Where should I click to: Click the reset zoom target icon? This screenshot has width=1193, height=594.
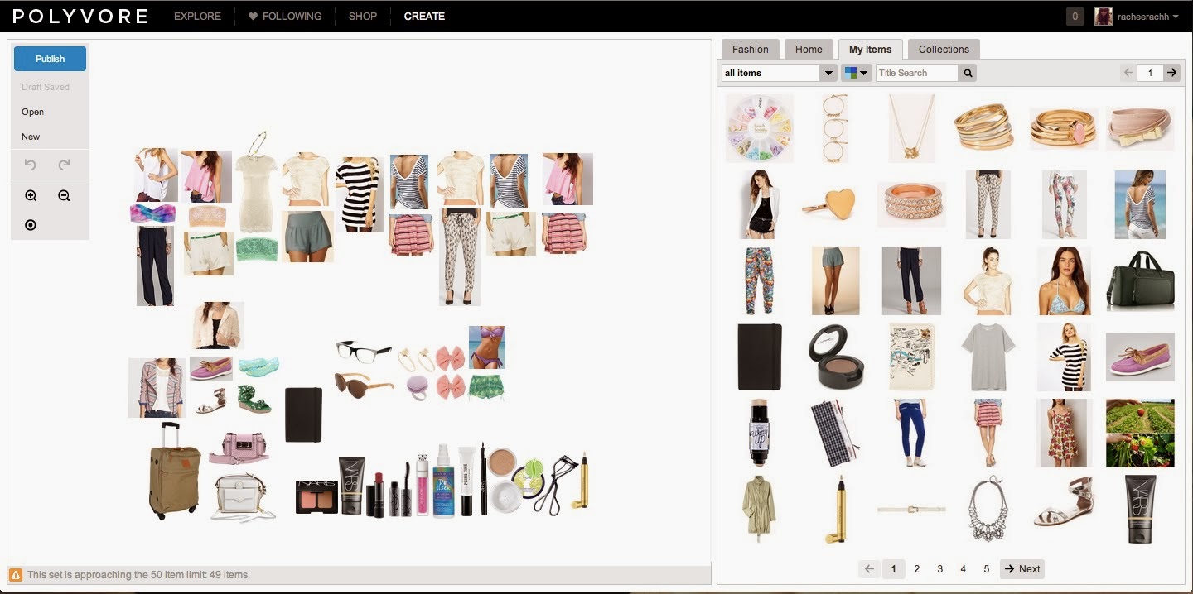31,225
